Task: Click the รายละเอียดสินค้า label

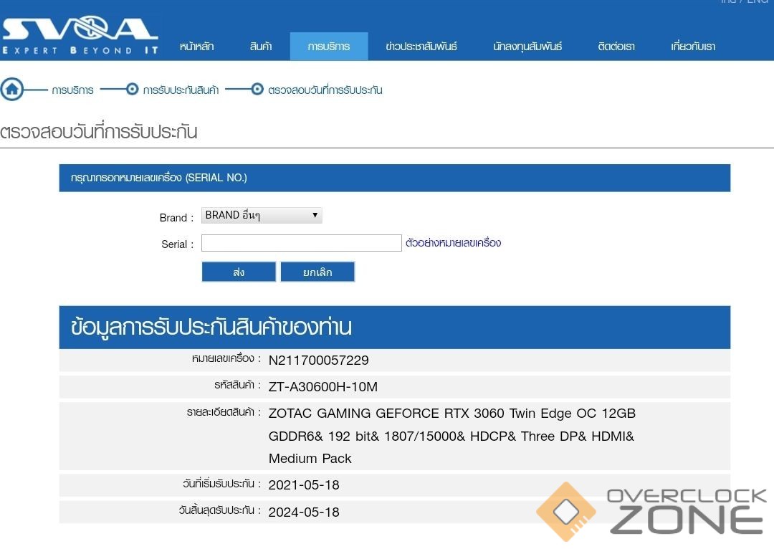Action: click(x=224, y=412)
